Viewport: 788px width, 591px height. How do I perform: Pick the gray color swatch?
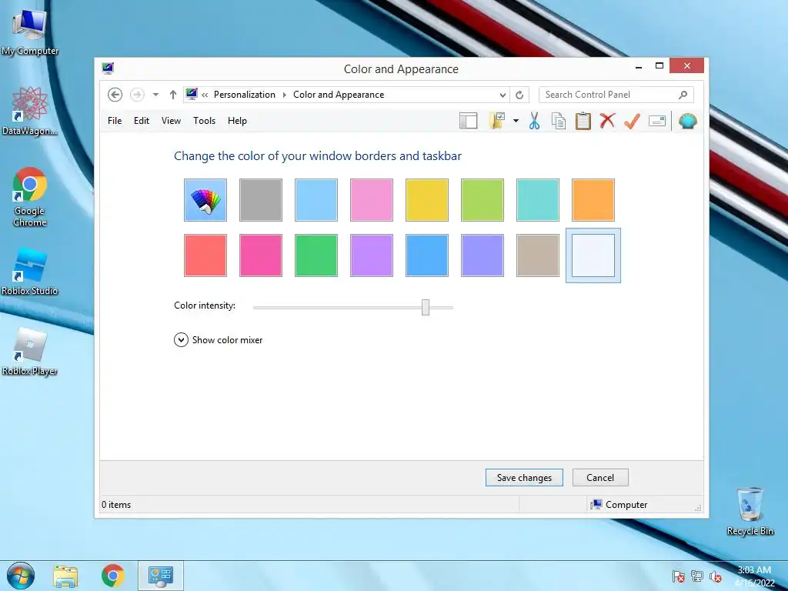tap(260, 200)
